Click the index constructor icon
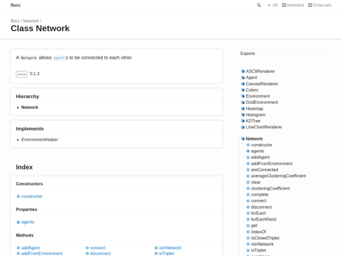342x256 pixels. [18, 197]
